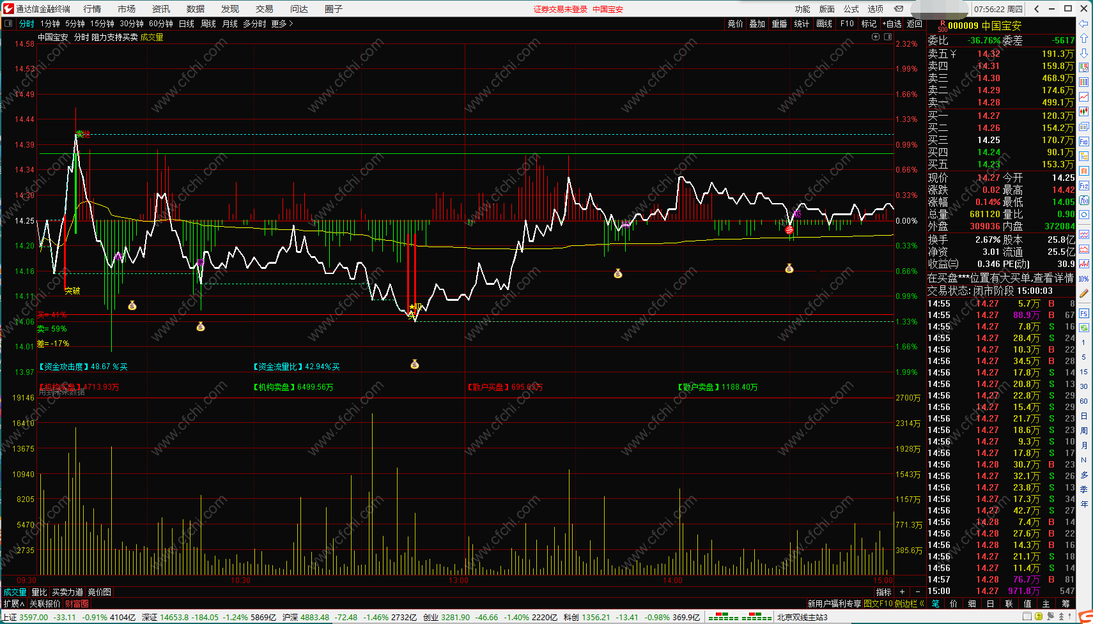Open the F10 company info sidebar icon

coord(1084,141)
